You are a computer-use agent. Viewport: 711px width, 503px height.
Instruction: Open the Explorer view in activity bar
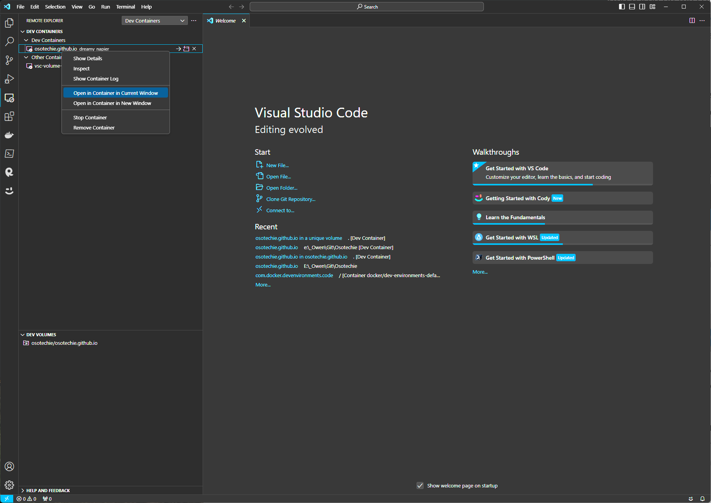pyautogui.click(x=9, y=23)
